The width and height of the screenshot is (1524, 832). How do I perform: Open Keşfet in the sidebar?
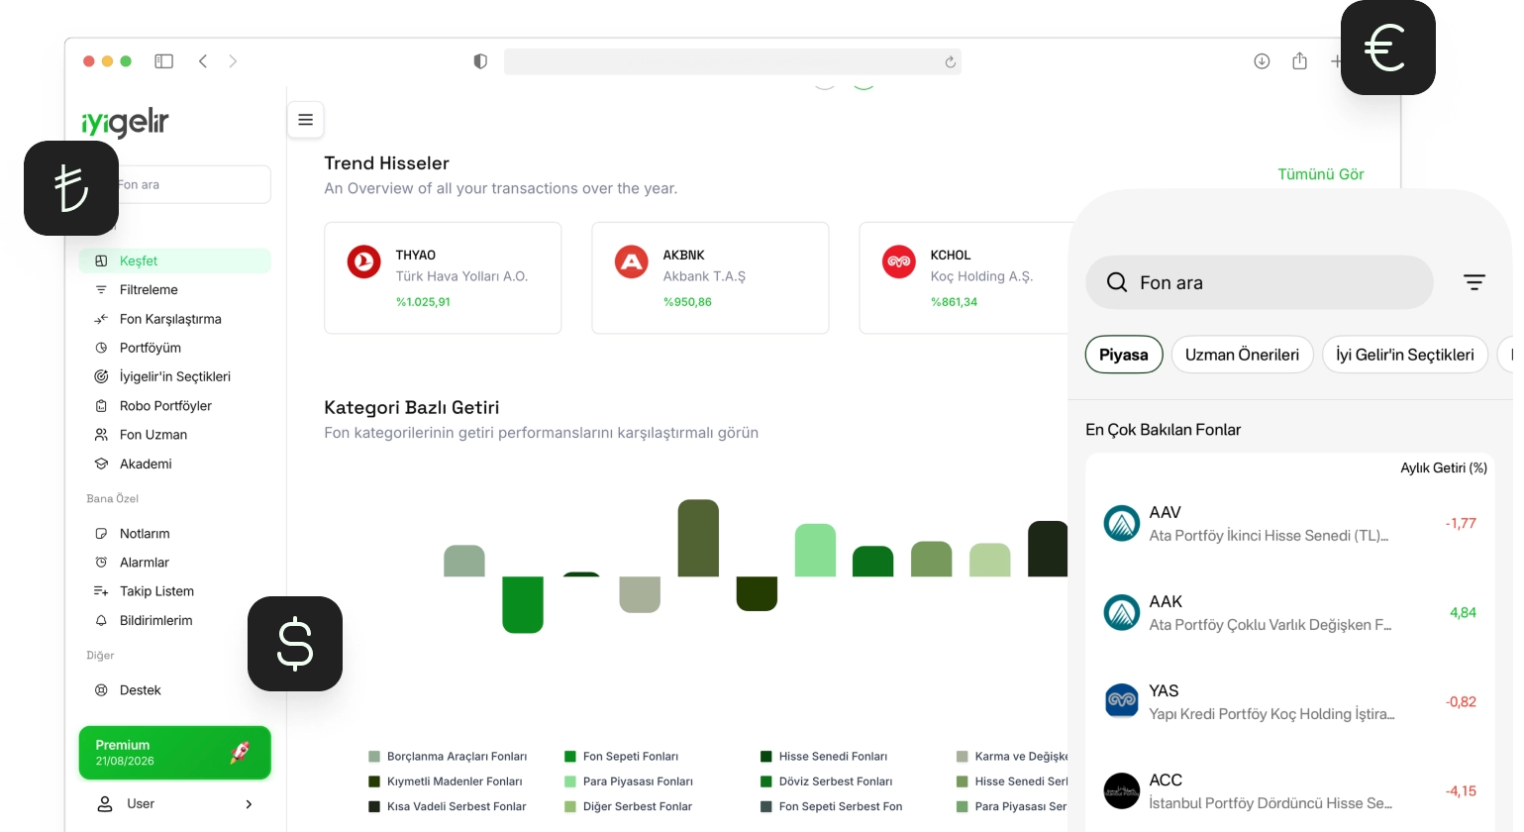[x=175, y=261]
